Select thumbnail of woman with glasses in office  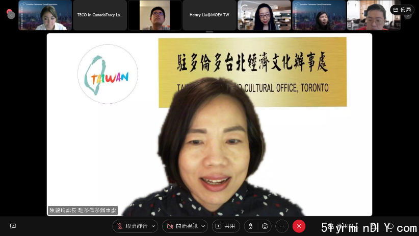[x=264, y=15]
